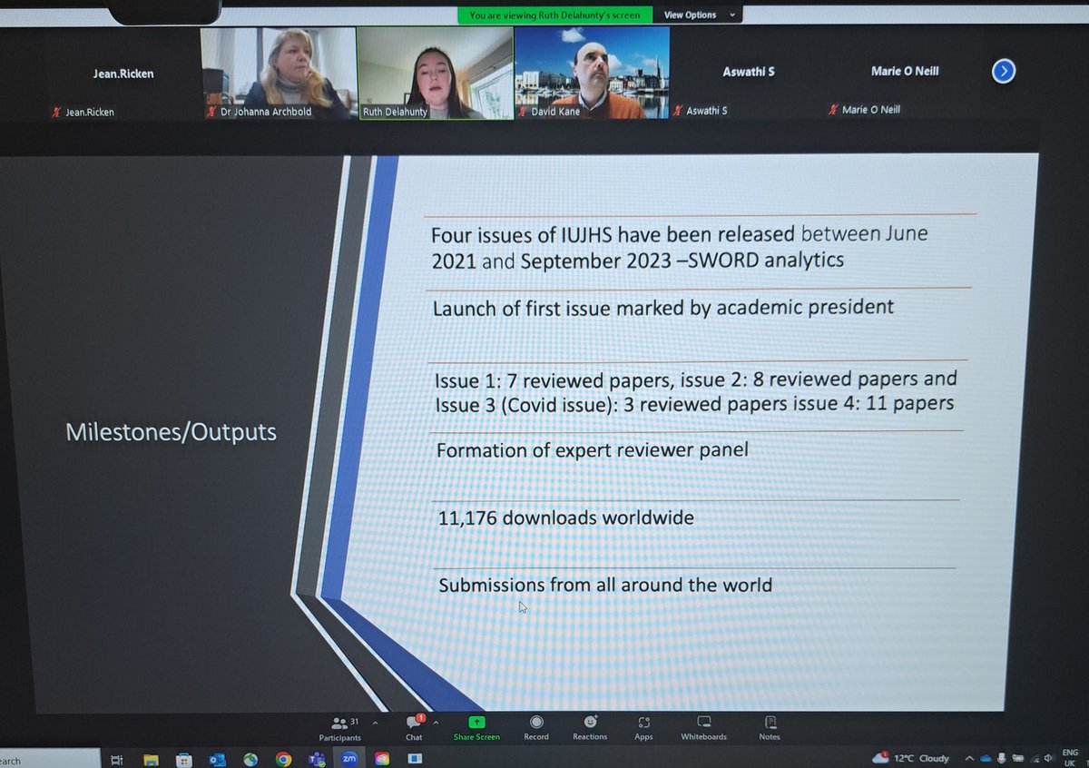1089x768 pixels.
Task: Click the 'Milestones/Outputs' slide title
Action: tap(171, 432)
